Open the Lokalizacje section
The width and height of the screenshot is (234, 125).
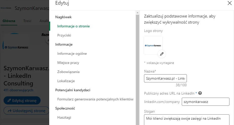click(x=66, y=81)
